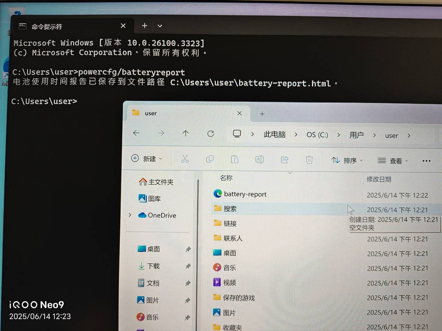Click pin icon next to sidebar 音乐
This screenshot has height=331, width=442.
pyautogui.click(x=187, y=317)
